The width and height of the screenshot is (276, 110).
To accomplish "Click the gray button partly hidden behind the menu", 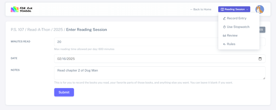I will click(262, 30).
